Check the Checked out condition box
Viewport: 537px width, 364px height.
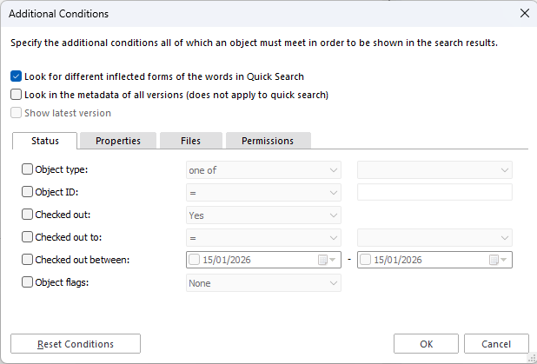click(28, 215)
